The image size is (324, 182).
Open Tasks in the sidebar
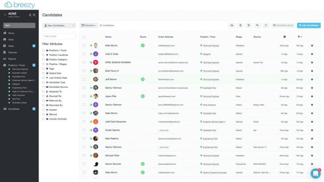tap(11, 46)
